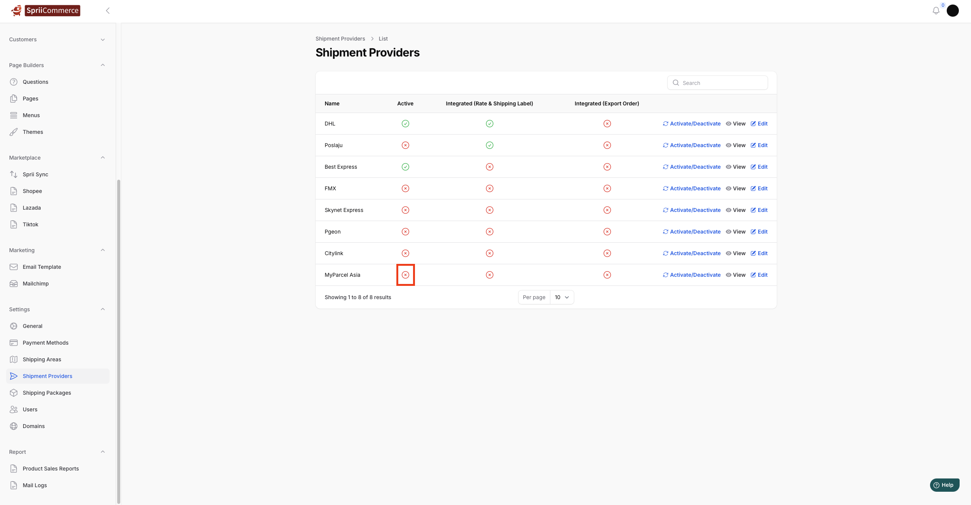Click the Themes paintbrush icon
Viewport: 971px width, 505px height.
[14, 132]
